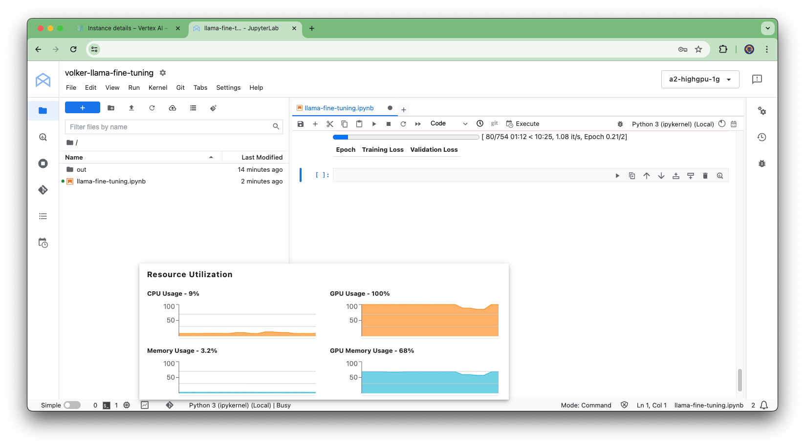The height and width of the screenshot is (447, 805).
Task: Toggle the resource utilization chart icon
Action: (x=145, y=405)
